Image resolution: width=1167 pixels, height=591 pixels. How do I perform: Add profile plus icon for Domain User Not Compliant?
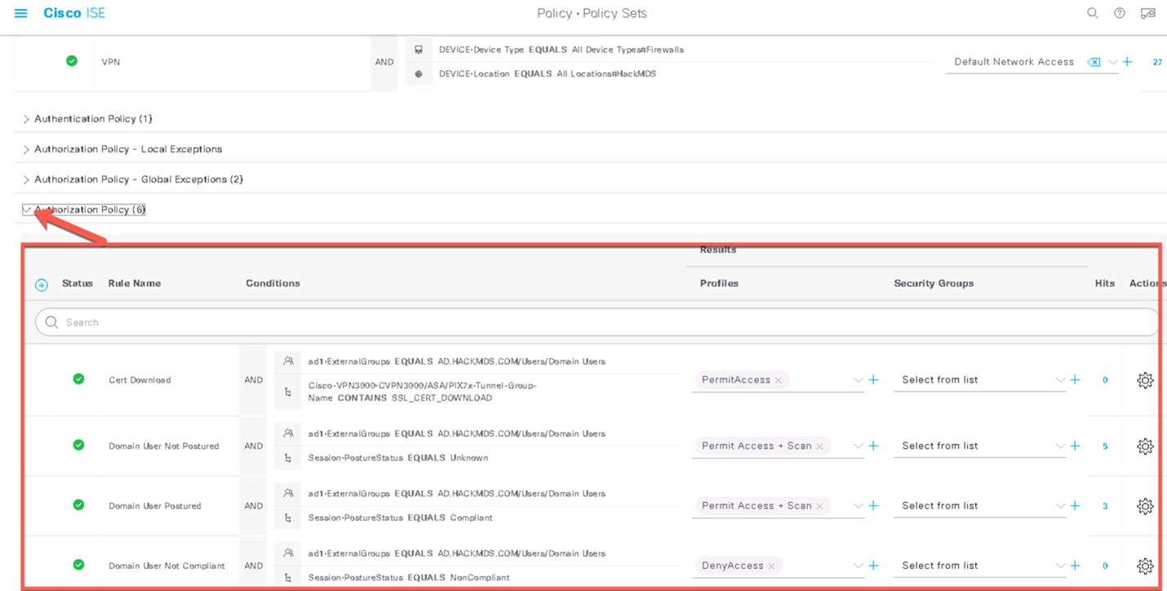pos(873,565)
